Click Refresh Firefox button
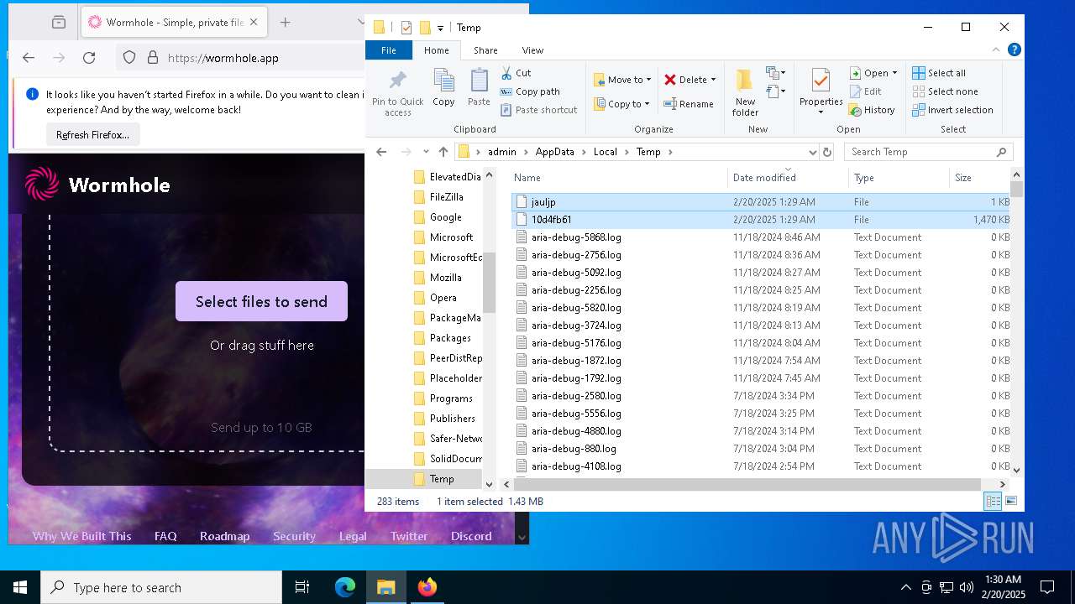 pos(92,135)
